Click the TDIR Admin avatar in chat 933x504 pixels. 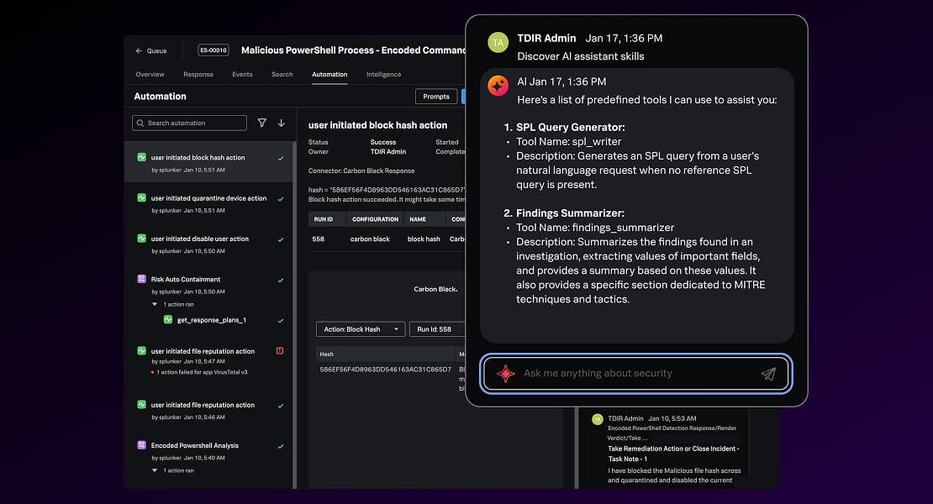(x=498, y=42)
